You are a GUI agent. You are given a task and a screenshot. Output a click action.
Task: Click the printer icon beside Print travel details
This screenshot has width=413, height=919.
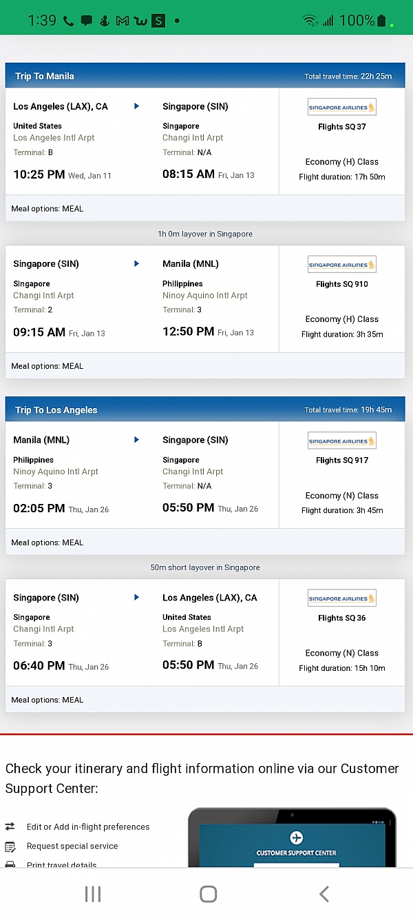[10, 864]
